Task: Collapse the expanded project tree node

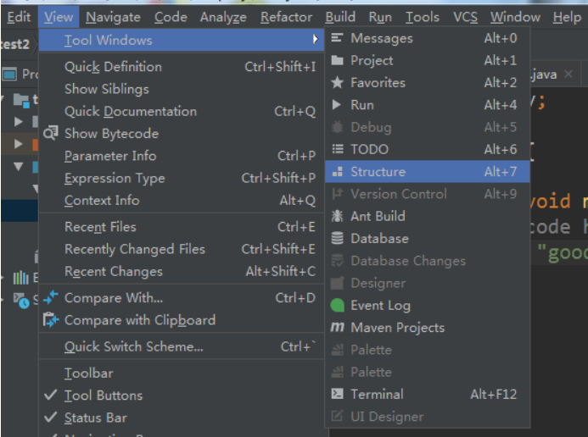Action: click(18, 166)
